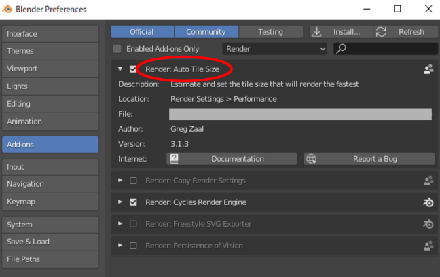
Task: Click the description starting 'Estimate and set'
Action: (264, 84)
